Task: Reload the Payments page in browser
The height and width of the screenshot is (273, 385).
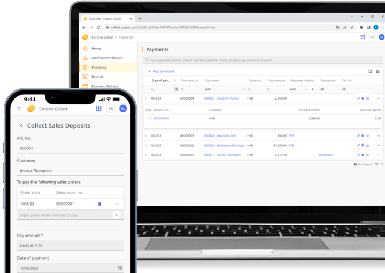Action: [x=98, y=27]
